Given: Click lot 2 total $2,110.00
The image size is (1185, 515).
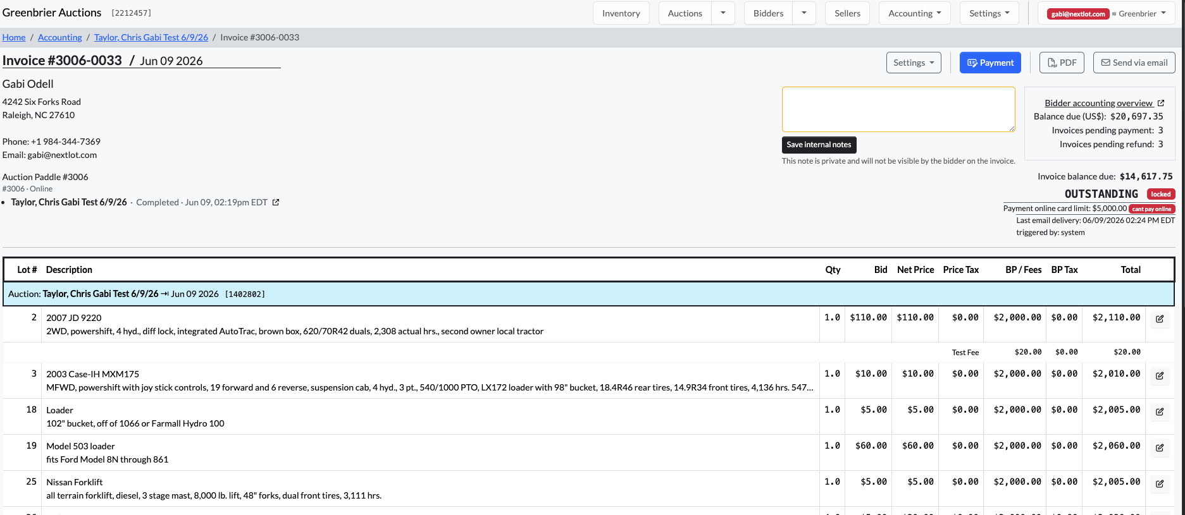Looking at the screenshot, I should click(x=1116, y=317).
